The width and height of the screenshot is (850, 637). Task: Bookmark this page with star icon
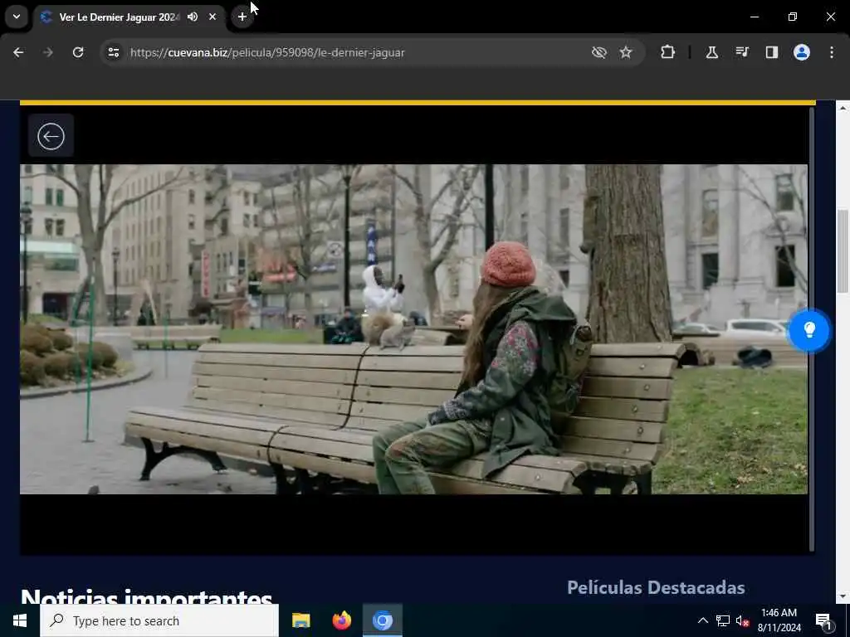pos(626,52)
